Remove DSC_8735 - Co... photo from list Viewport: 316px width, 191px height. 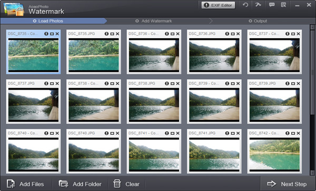click(57, 34)
